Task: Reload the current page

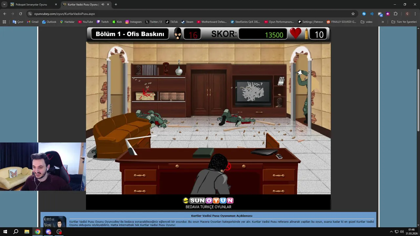Action: (20, 14)
